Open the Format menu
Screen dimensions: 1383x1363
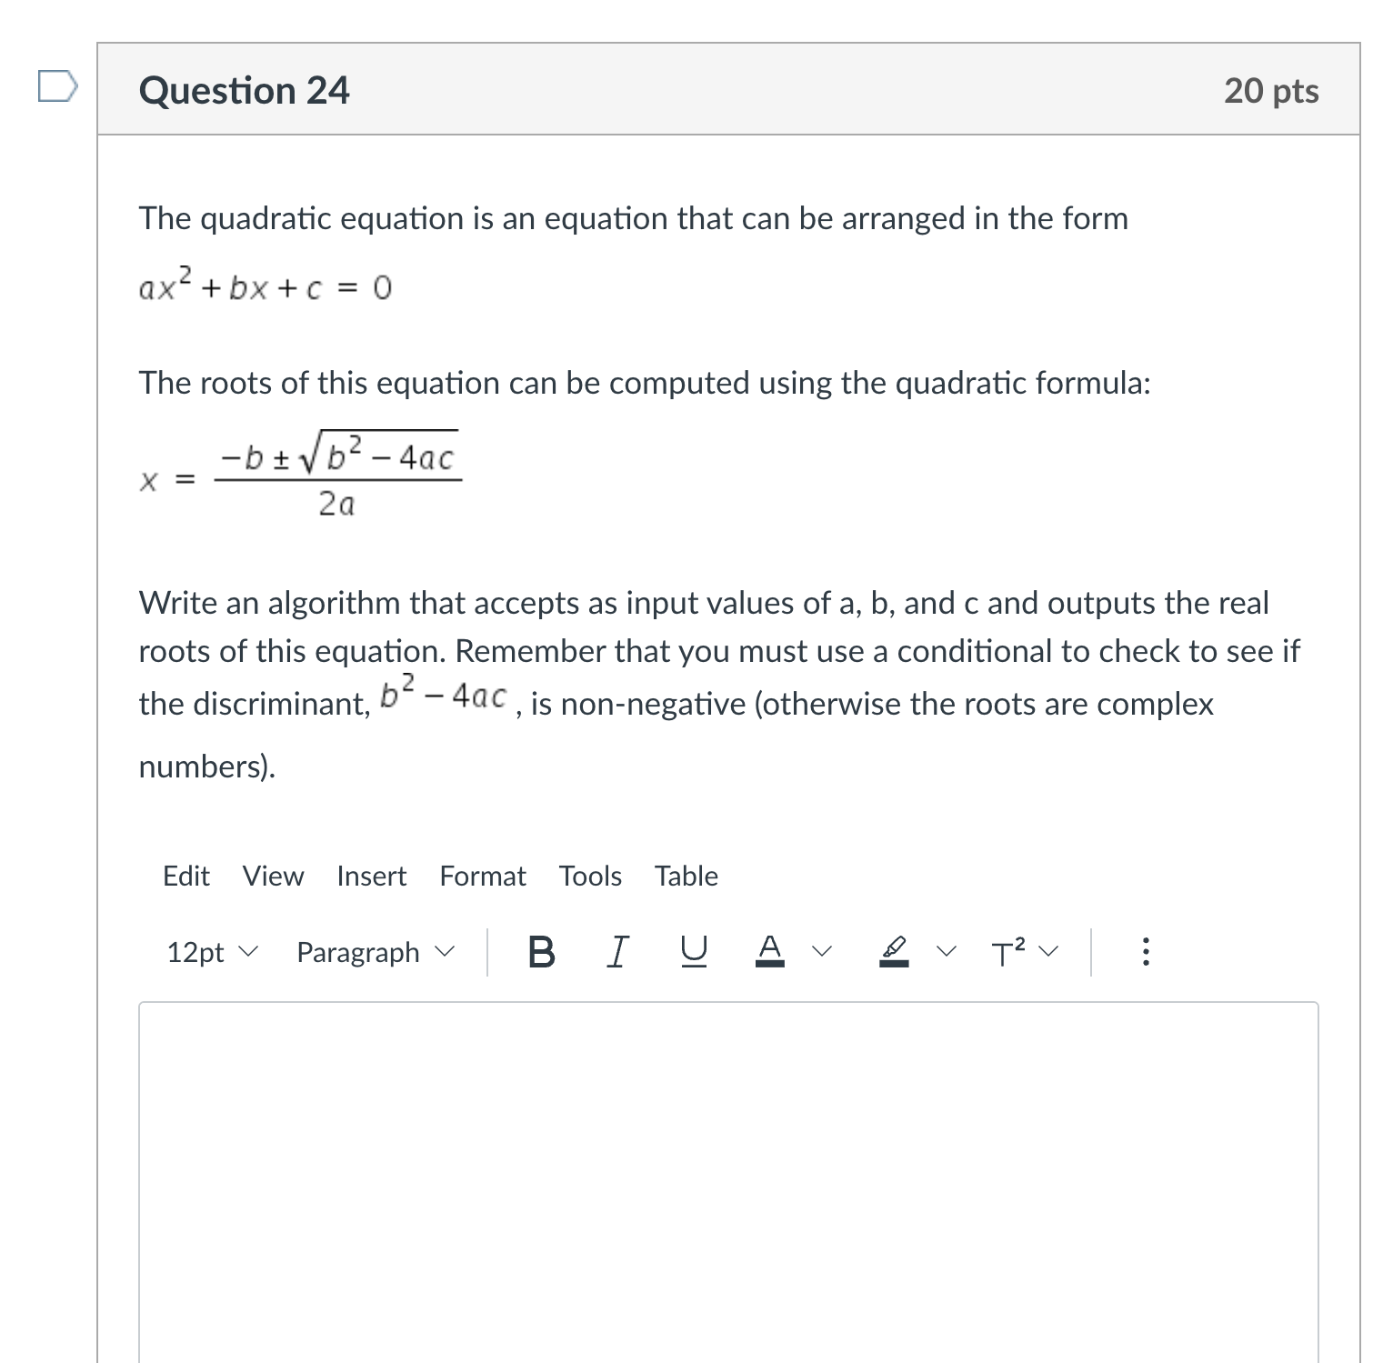click(483, 876)
